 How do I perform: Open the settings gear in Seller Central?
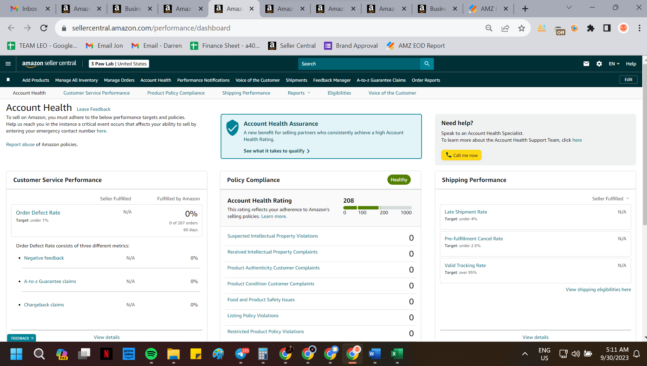point(599,64)
